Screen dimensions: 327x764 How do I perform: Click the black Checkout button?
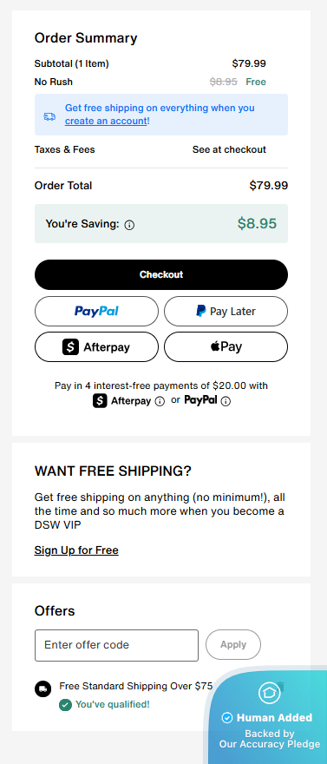(x=161, y=275)
